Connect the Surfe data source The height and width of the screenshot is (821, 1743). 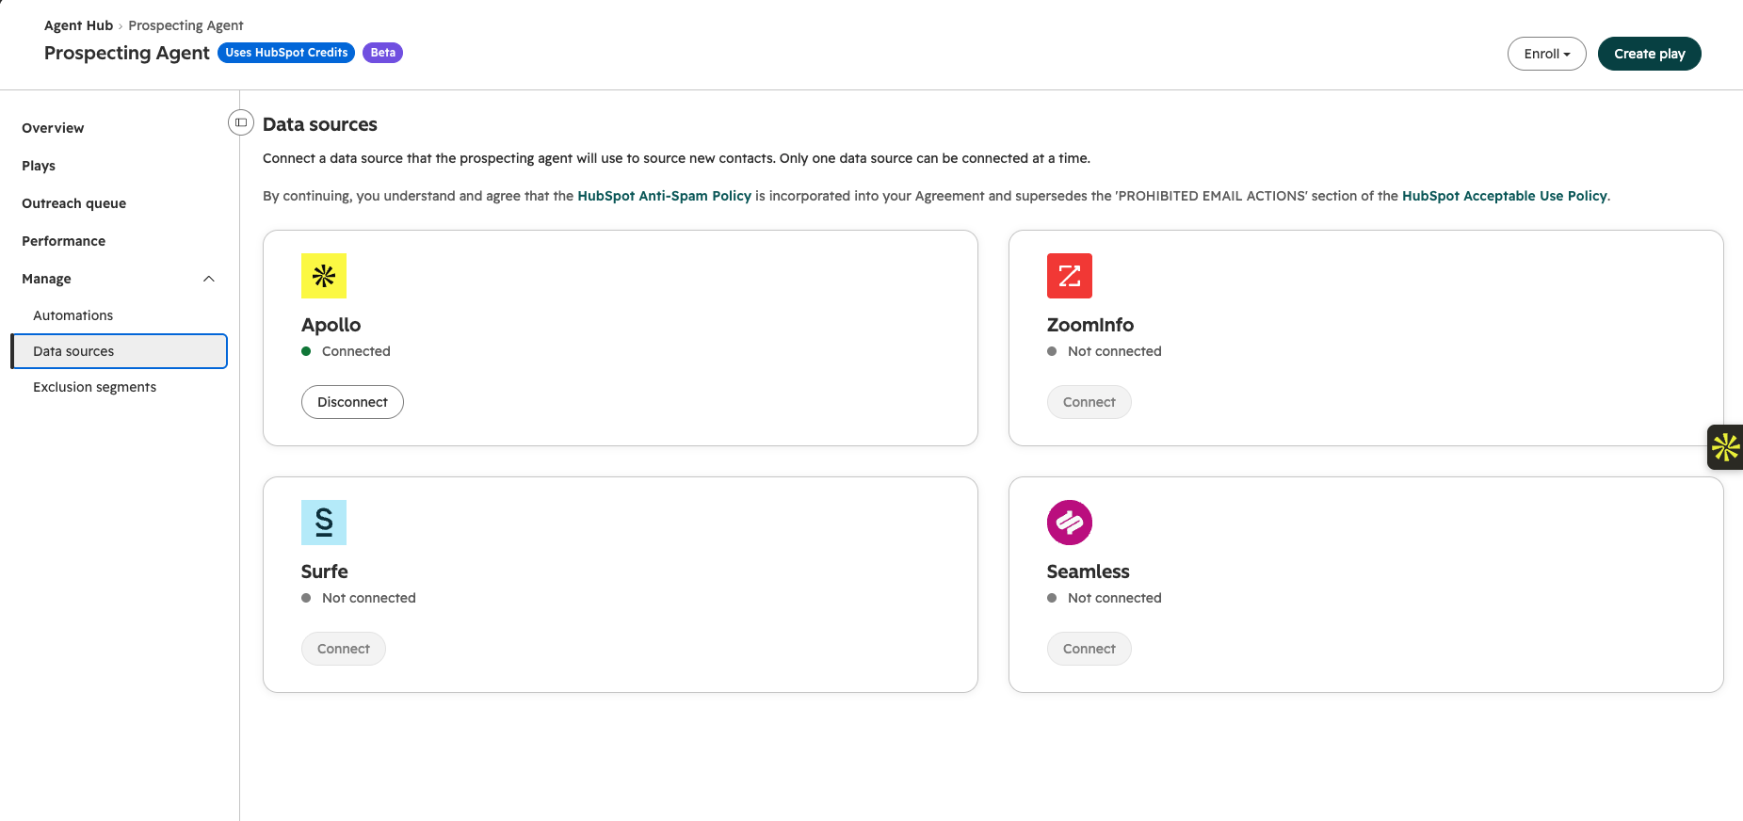344,649
